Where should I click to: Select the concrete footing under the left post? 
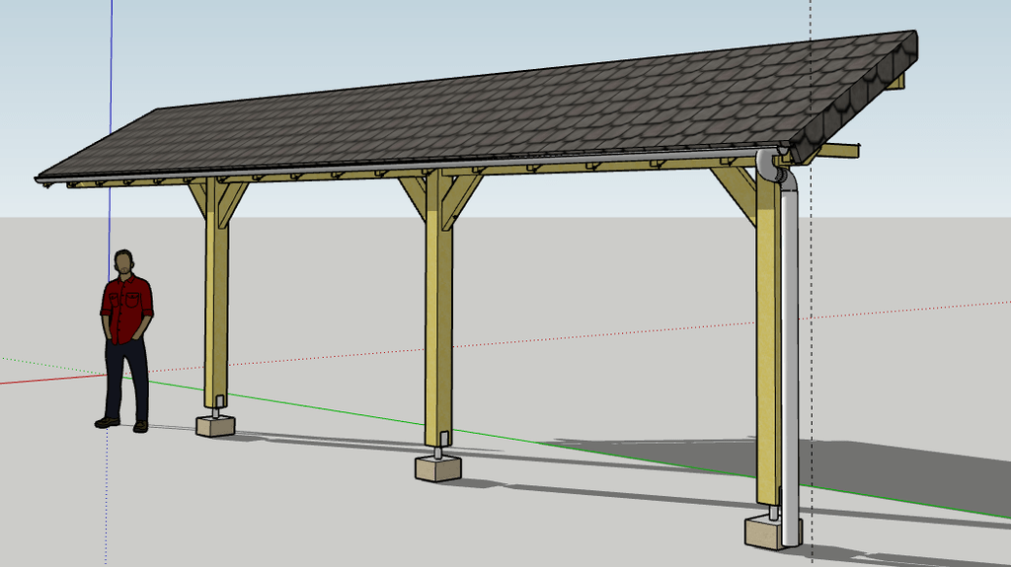tap(216, 426)
